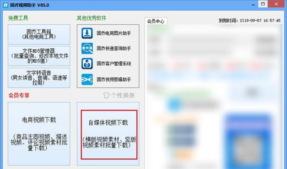This screenshot has height=169, width=287.
Task: Open 固乔工具箱 other e-commerce tools
Action: 39,34
